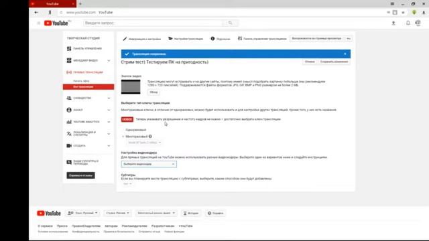
Task: Click the Обзор thumbnail browse button
Action: 154,92
